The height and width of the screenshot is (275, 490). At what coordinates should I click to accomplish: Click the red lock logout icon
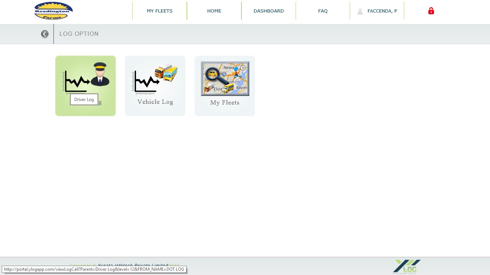click(x=431, y=11)
